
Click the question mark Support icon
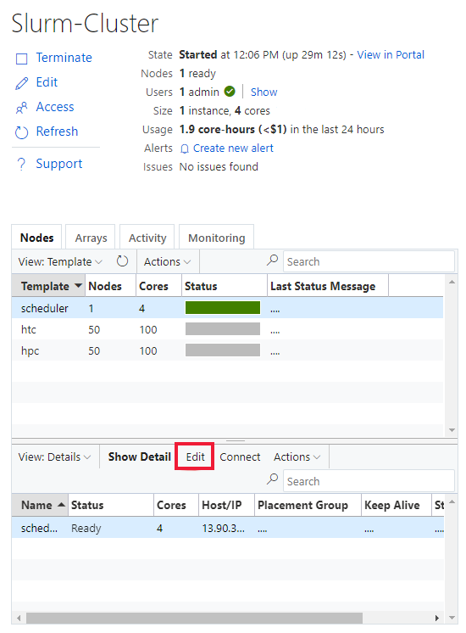[x=21, y=165]
